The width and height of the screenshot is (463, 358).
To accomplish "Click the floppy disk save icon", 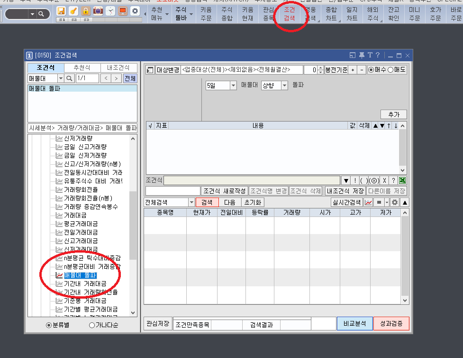I will [61, 11].
